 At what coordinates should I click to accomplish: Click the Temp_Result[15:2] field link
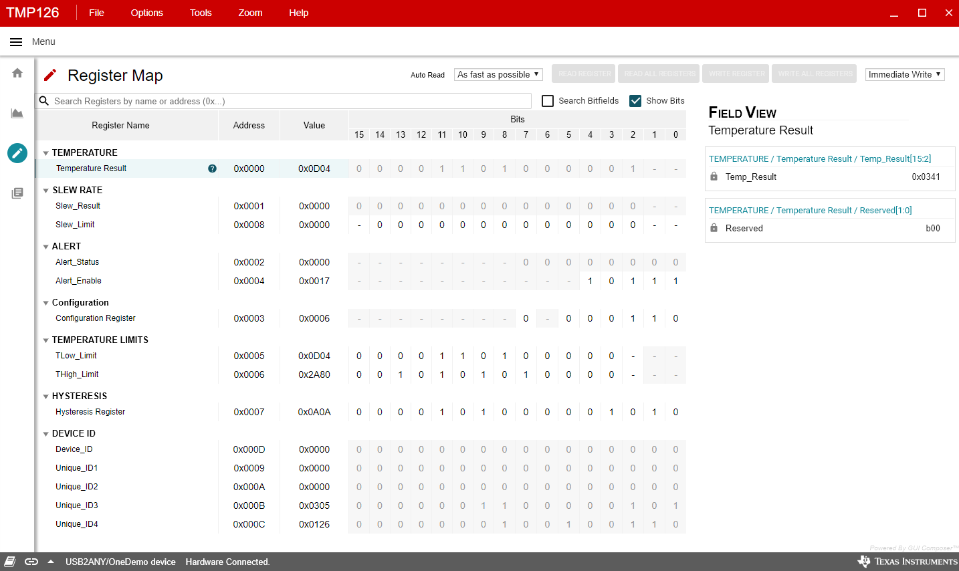819,158
